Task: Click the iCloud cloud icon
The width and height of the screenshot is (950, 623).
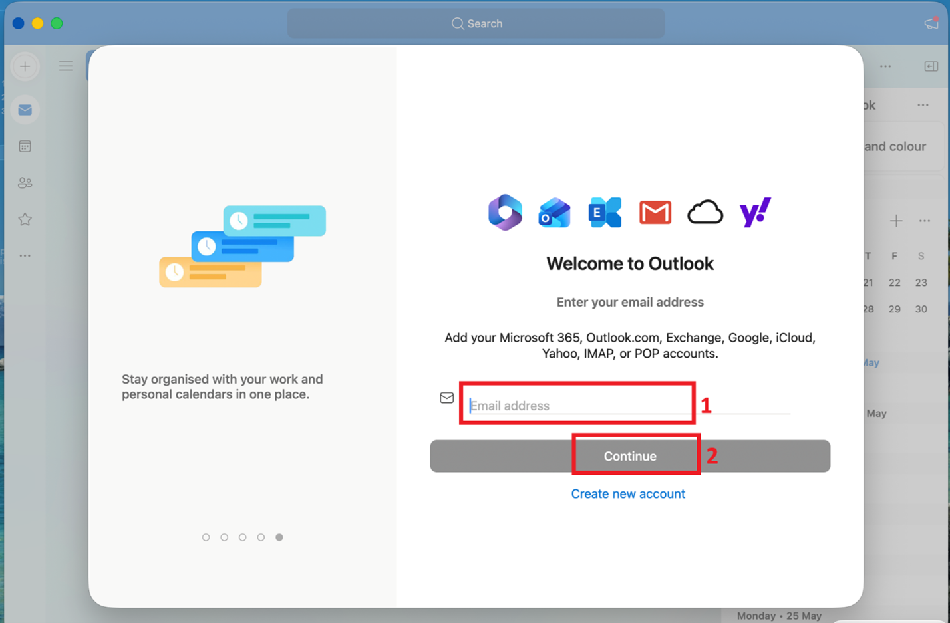Action: click(x=705, y=213)
